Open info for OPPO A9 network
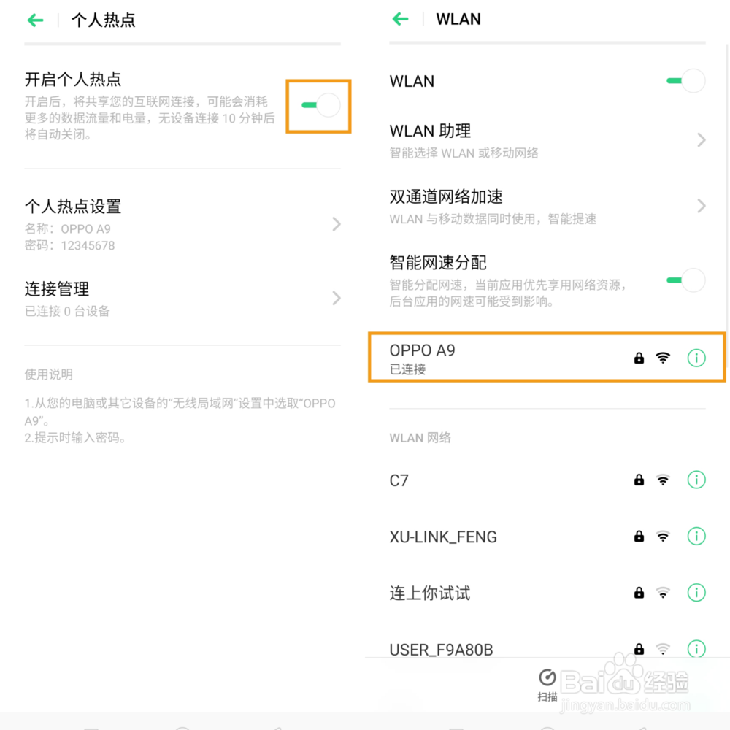 (696, 358)
